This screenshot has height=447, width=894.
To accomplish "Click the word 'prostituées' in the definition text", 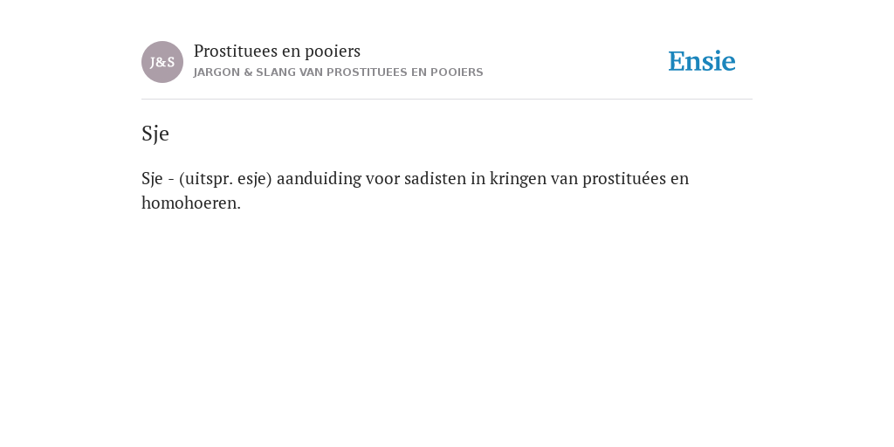I will coord(623,179).
